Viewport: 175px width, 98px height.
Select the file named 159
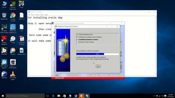click(x=22, y=28)
